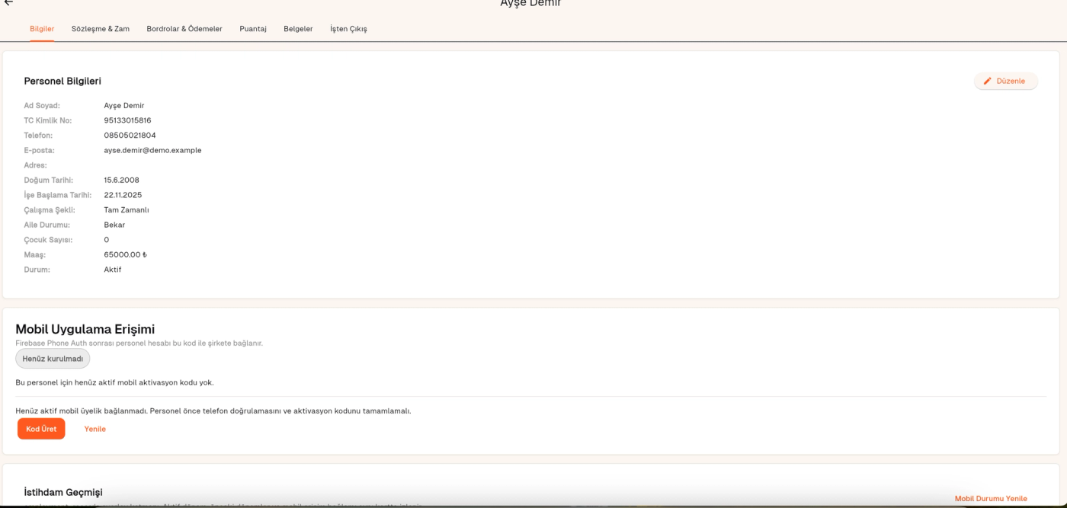Open the Sözleşme & Zam tab
The width and height of the screenshot is (1067, 508).
coord(101,29)
